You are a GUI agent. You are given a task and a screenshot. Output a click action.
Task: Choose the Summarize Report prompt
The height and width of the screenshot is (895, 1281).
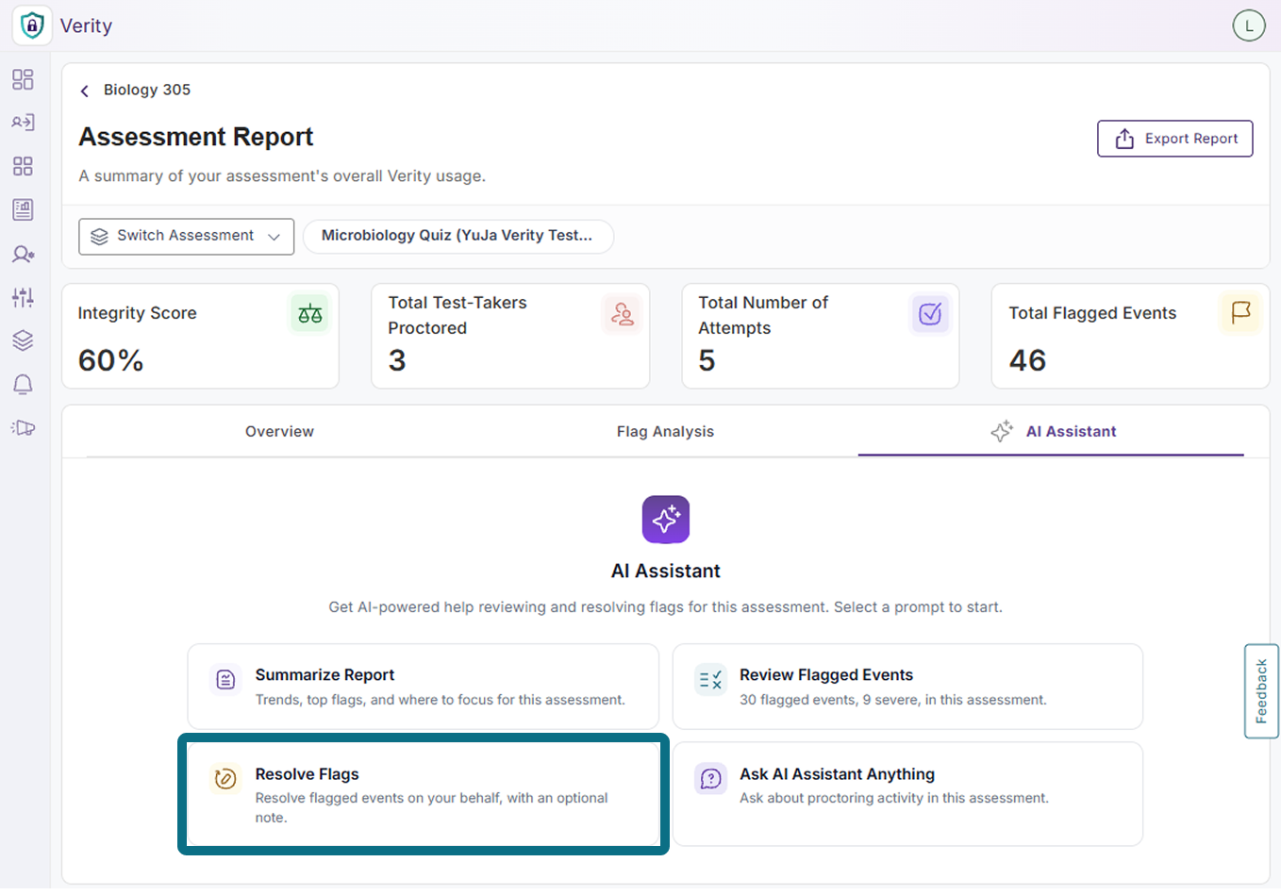[x=424, y=687]
